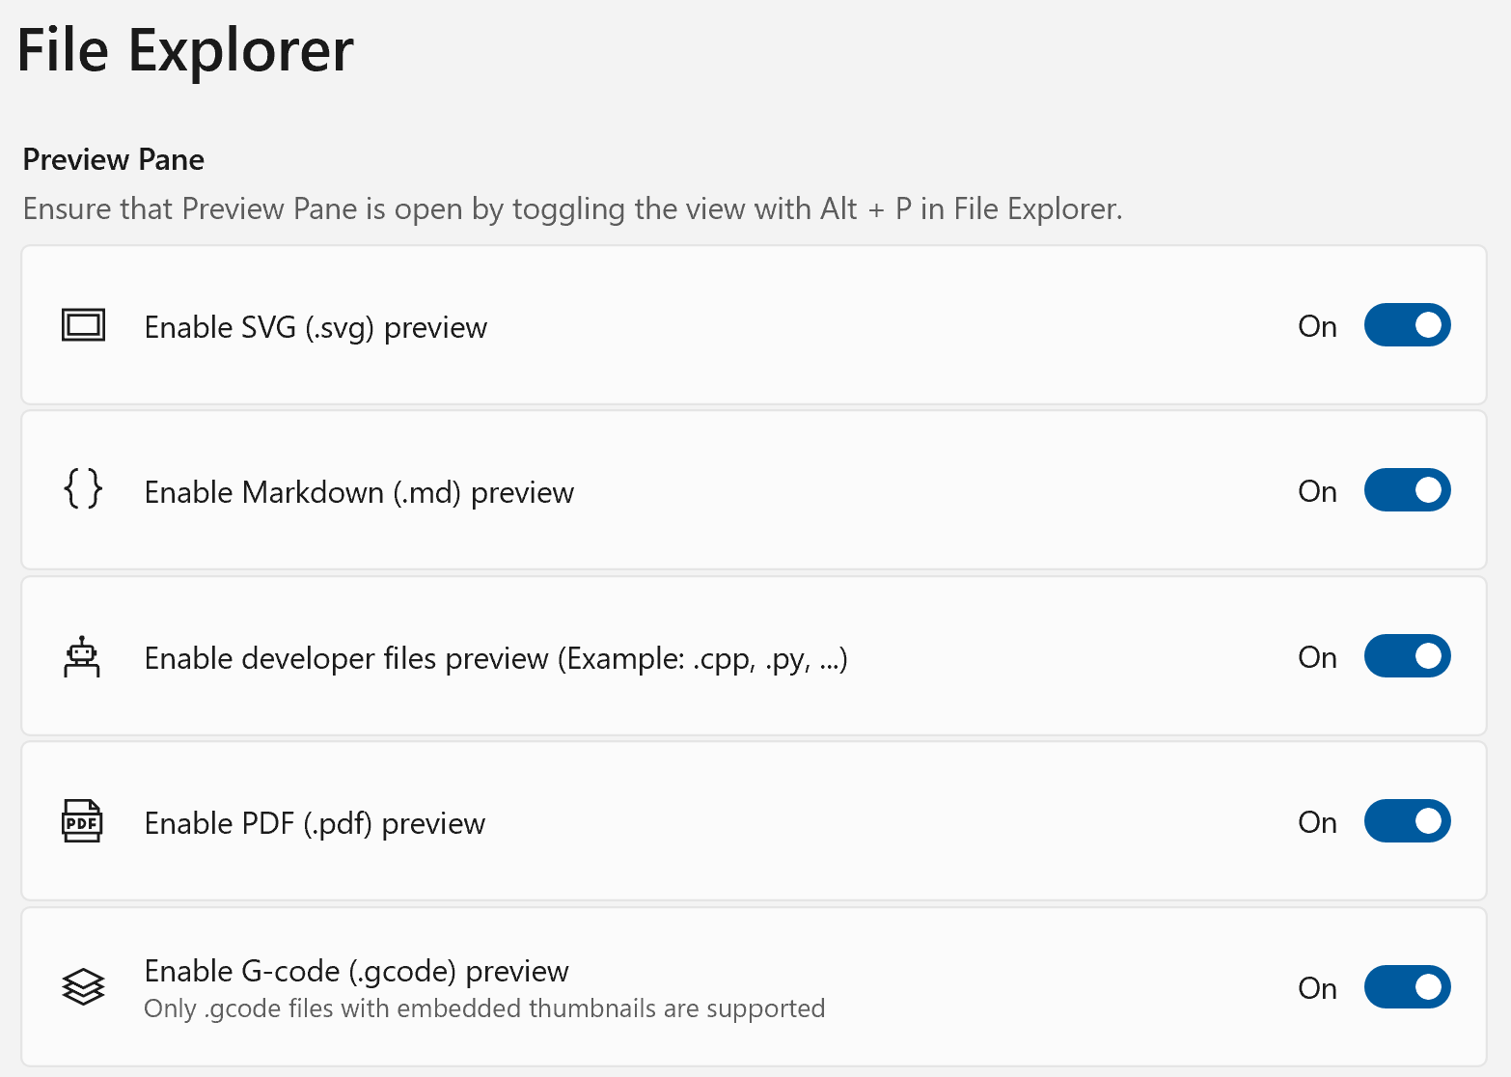Click the developer files robot icon
Screen dimensions: 1511x1077
pyautogui.click(x=83, y=657)
